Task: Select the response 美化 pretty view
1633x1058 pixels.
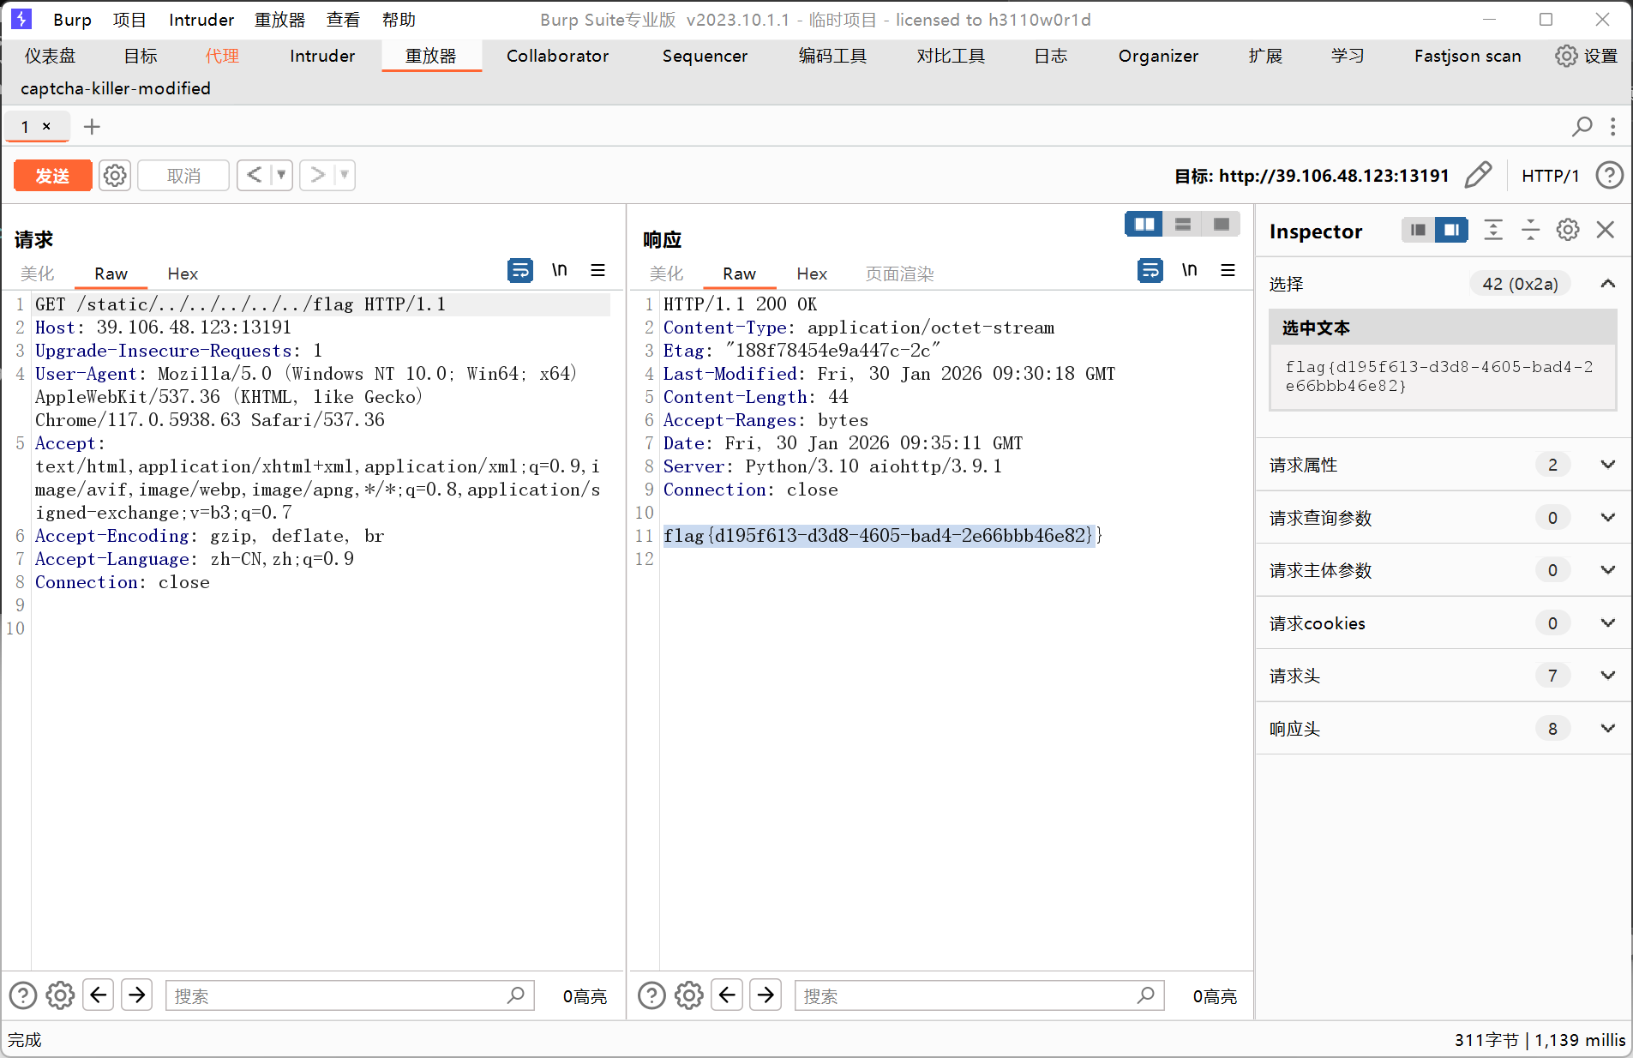Action: [x=666, y=274]
